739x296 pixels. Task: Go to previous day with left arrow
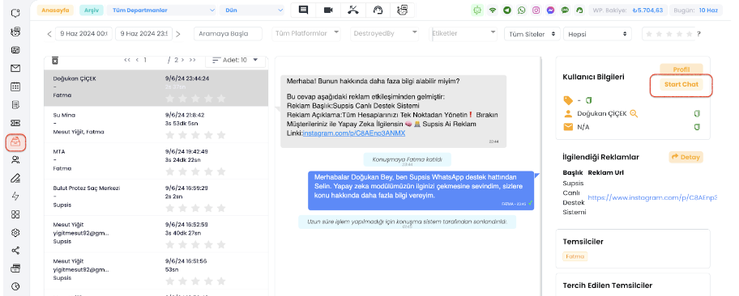[x=49, y=34]
